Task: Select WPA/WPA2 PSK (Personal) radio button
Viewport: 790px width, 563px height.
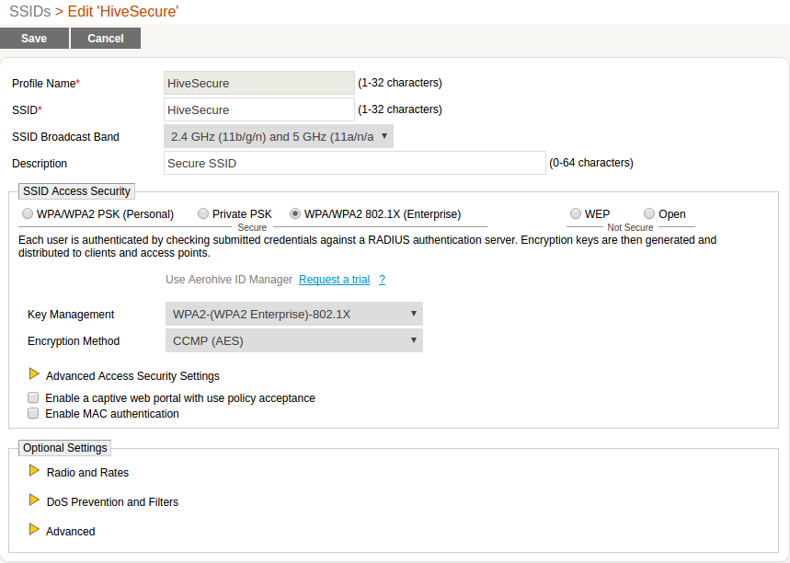Action: [26, 213]
